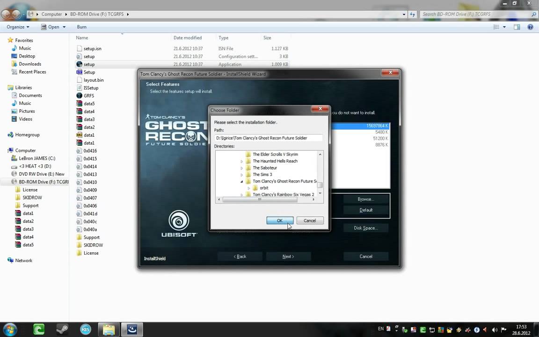Click the volume icon in system tray

[495, 330]
